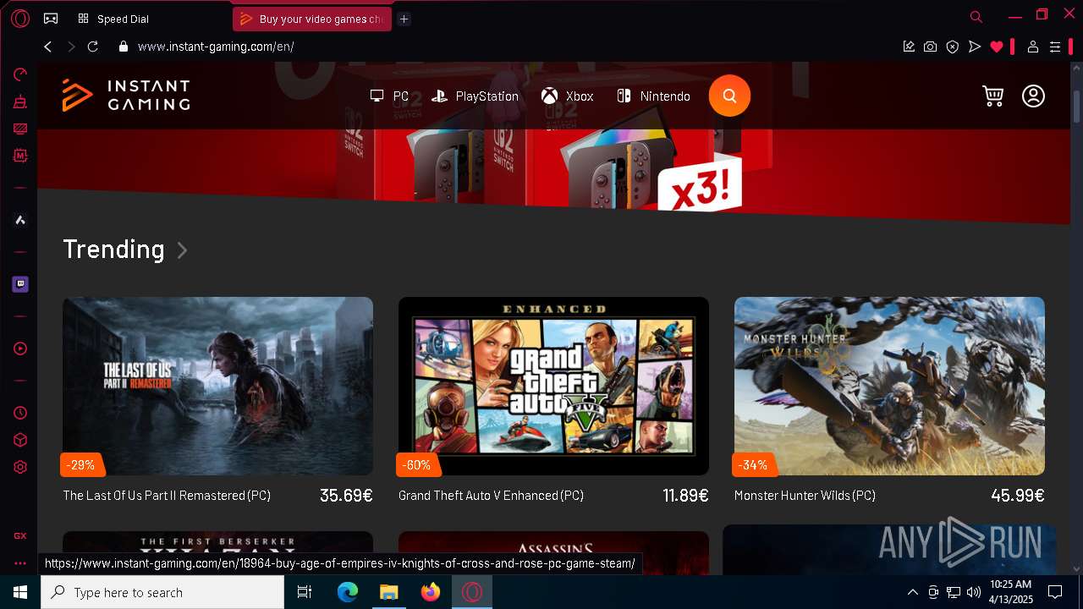Open Pinboards icon in address bar
Screen dimensions: 1083x609
(x=909, y=47)
